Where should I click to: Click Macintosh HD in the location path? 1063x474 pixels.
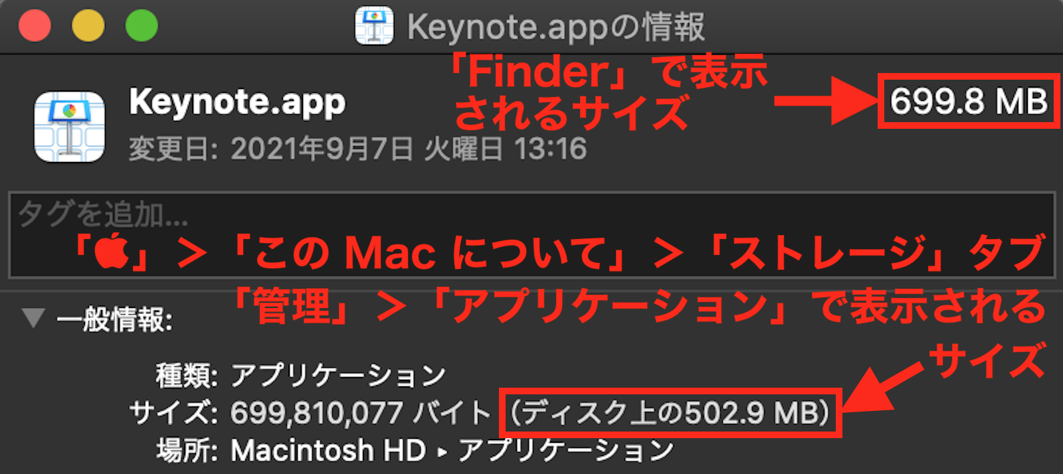click(328, 451)
